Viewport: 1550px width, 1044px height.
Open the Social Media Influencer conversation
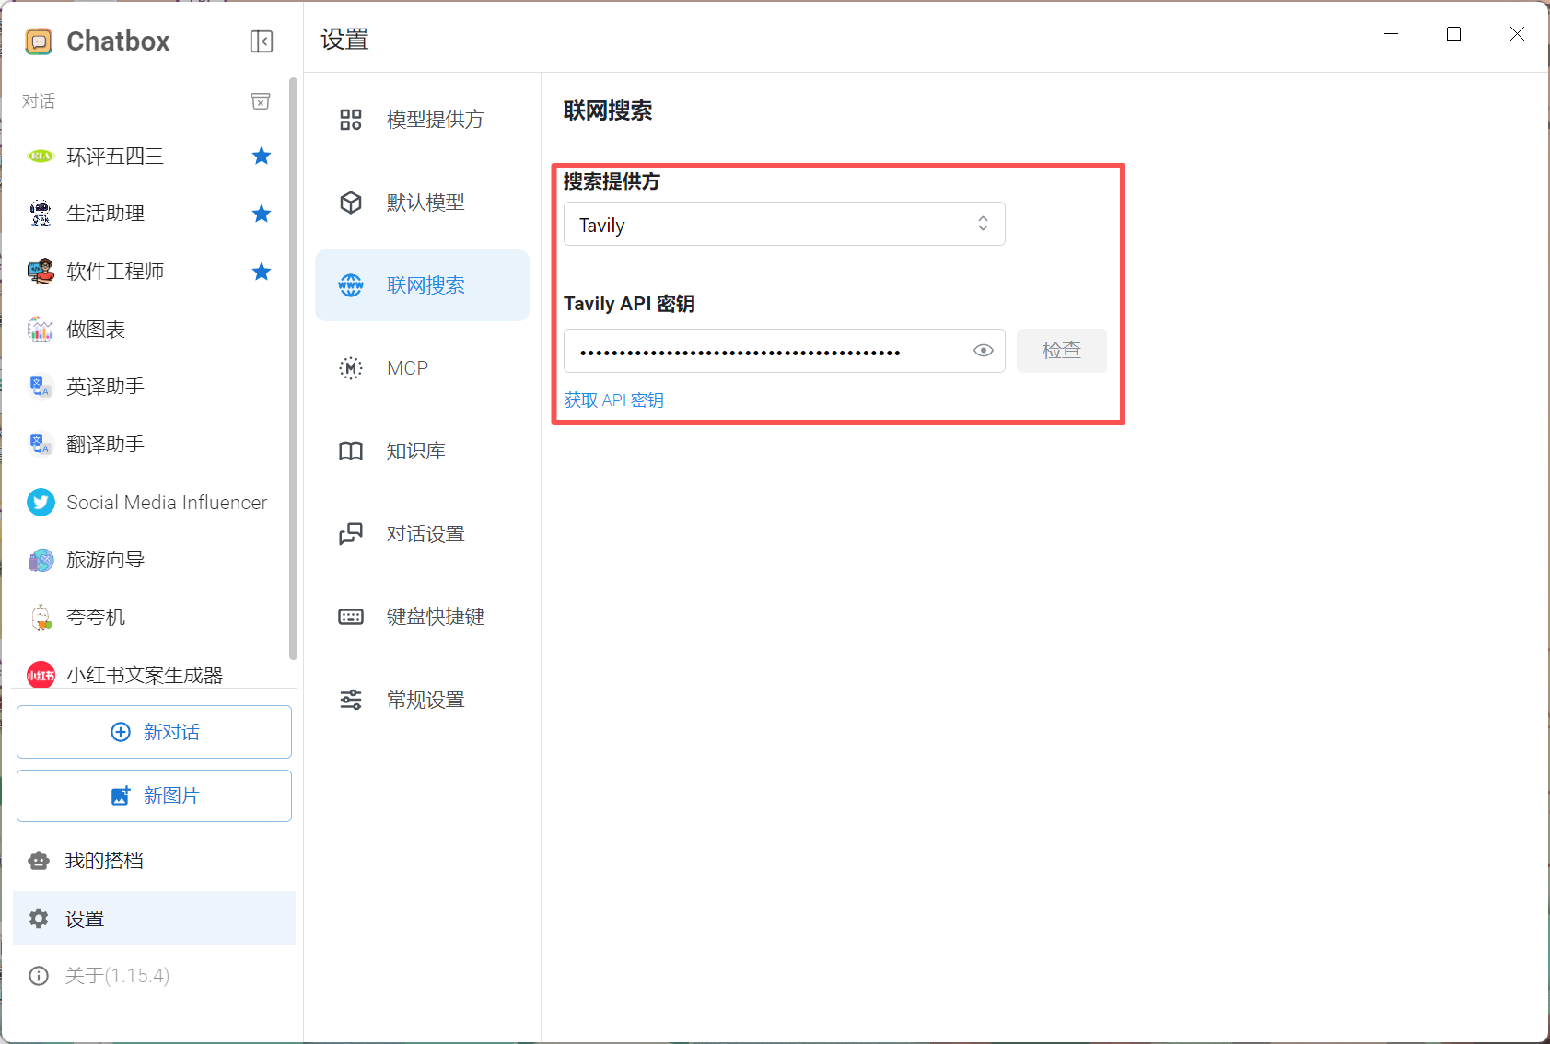pyautogui.click(x=166, y=503)
